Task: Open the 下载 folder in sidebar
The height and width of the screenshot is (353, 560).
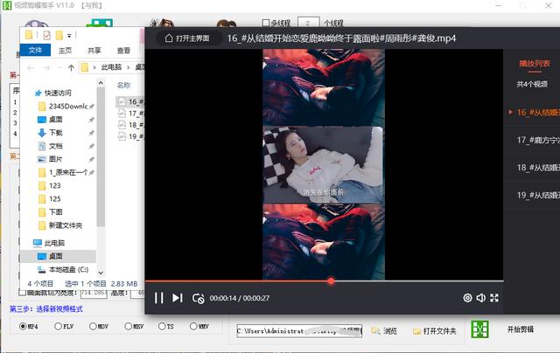Action: [x=56, y=133]
